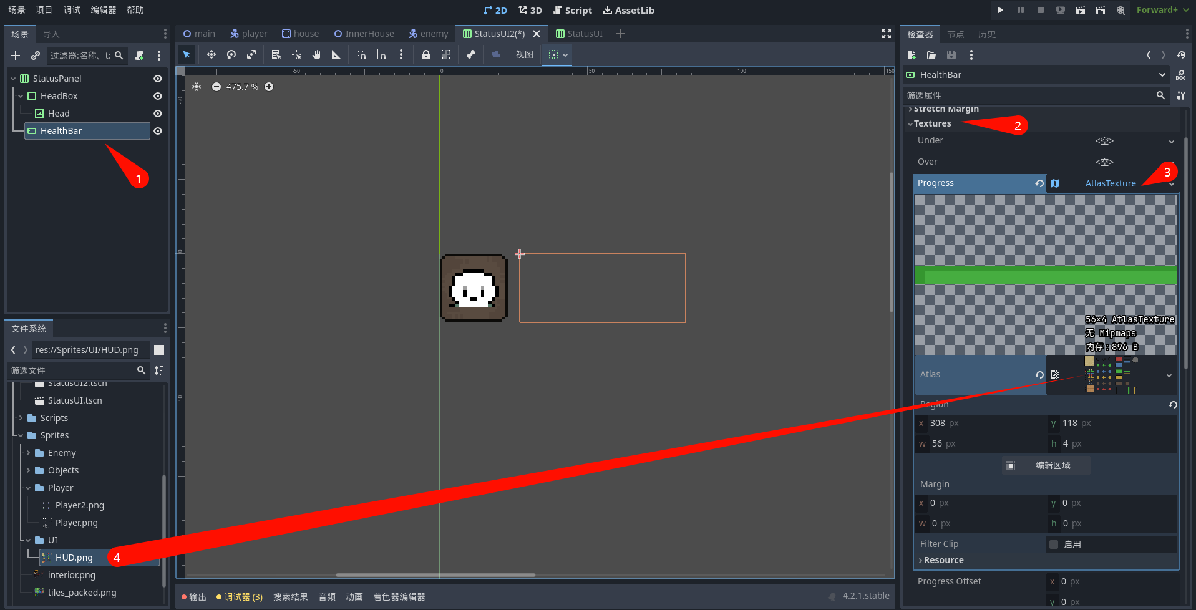
Task: Switch to the StatusUI scene tab
Action: [x=579, y=34]
